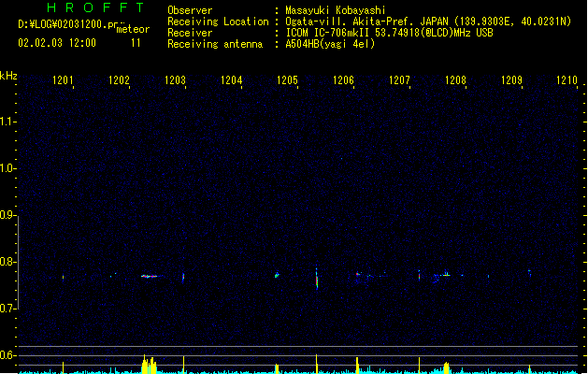Click time axis marker 1208
This screenshot has height=374, width=588.
point(455,80)
